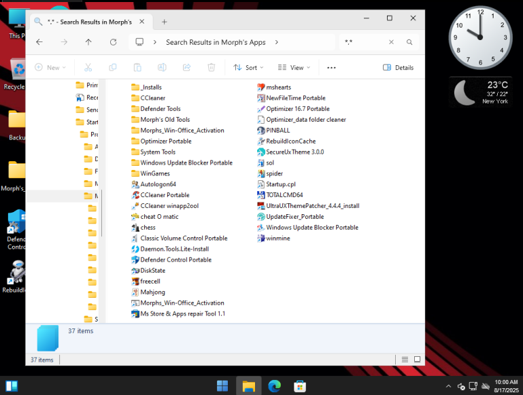This screenshot has width=523, height=395.
Task: Open the Sort dropdown menu
Action: pyautogui.click(x=248, y=68)
